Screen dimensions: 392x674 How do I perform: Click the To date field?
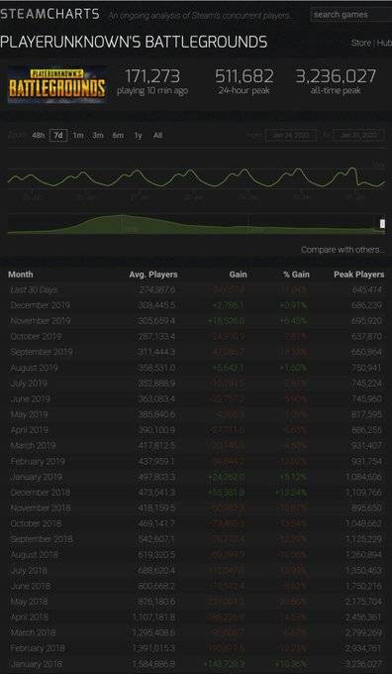point(358,136)
